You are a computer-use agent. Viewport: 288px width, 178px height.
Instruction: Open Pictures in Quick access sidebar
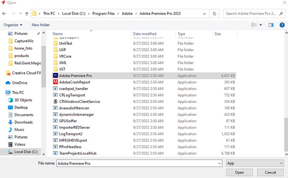point(21,33)
